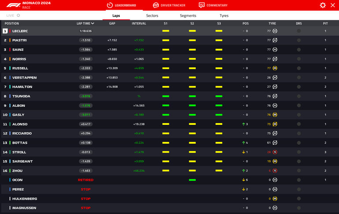This screenshot has width=339, height=214.
Task: Click Perez's yellow position-loss arrow
Action: pyautogui.click(x=243, y=189)
